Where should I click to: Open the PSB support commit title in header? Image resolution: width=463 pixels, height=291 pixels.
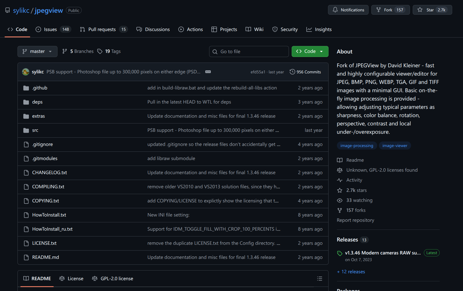tap(124, 72)
